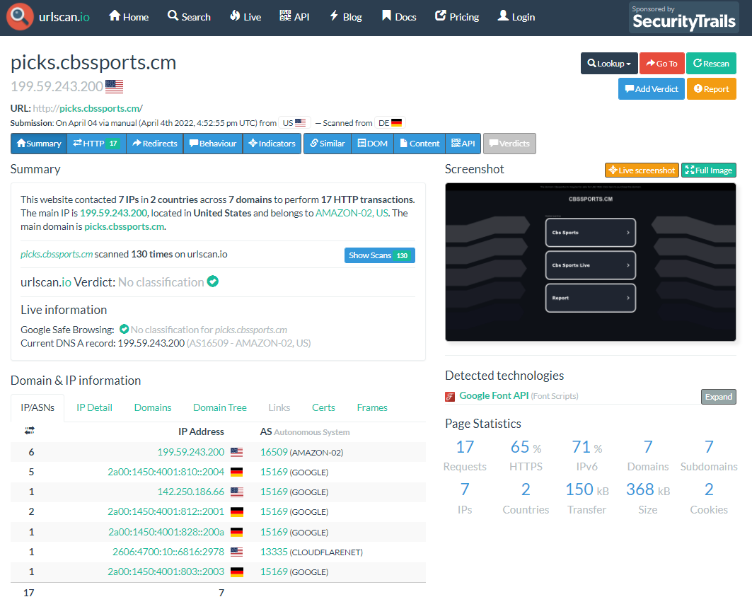
Task: Rescan this website
Action: point(711,63)
